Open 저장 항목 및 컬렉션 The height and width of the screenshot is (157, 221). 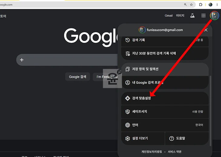[165, 69]
